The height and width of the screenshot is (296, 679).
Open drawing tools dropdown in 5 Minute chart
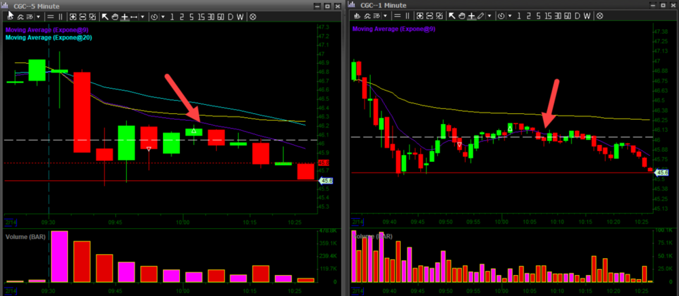pyautogui.click(x=143, y=16)
